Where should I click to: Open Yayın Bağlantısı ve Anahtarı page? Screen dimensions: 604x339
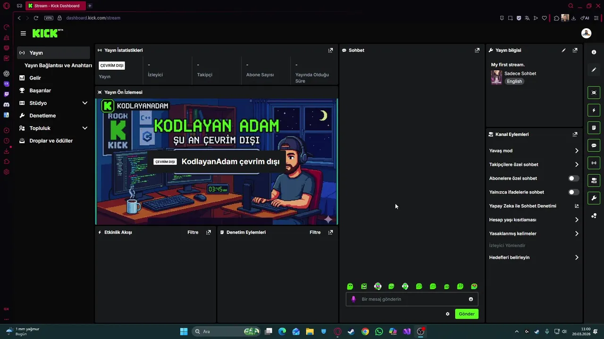[58, 65]
